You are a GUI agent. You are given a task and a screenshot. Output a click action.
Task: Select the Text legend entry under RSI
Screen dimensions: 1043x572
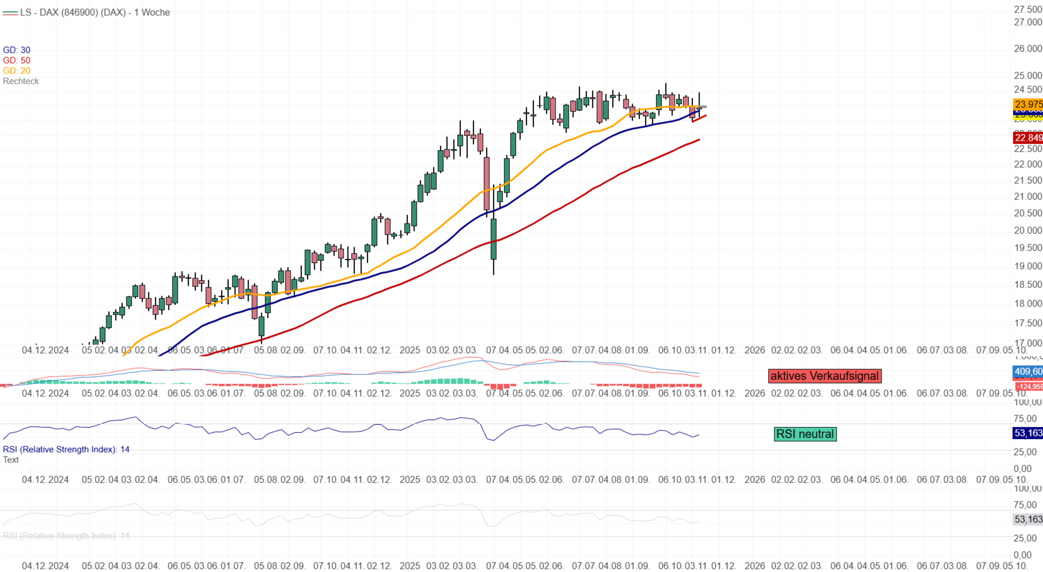pos(11,459)
